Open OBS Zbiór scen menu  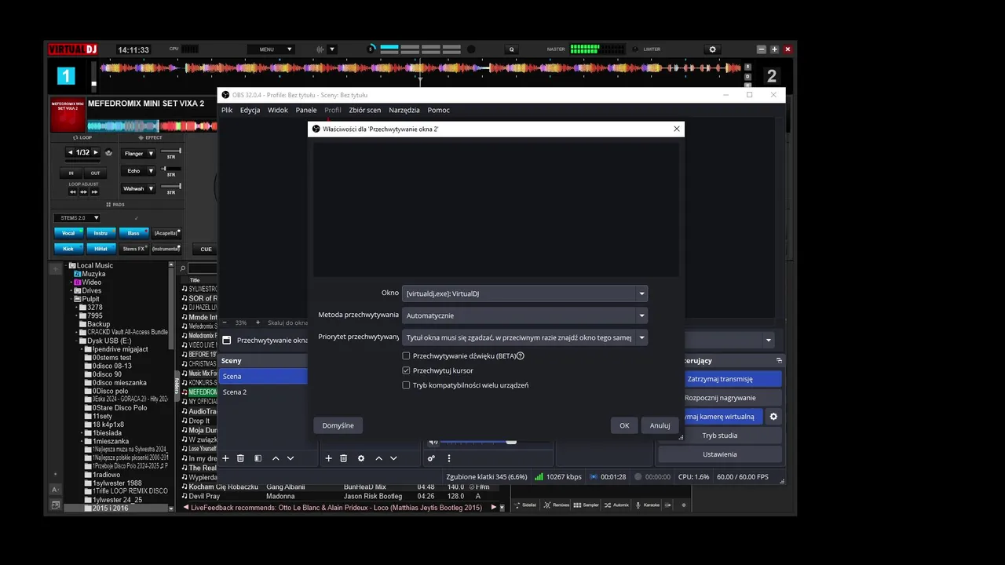(x=365, y=110)
